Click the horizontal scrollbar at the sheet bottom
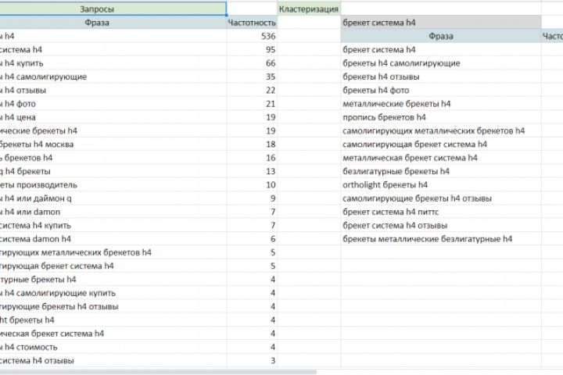Viewport: 563px width, 375px height. coord(158,372)
